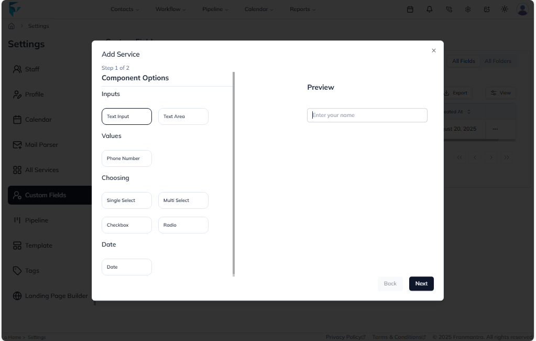The height and width of the screenshot is (341, 536).
Task: Open the Reports dropdown menu
Action: coord(302,9)
